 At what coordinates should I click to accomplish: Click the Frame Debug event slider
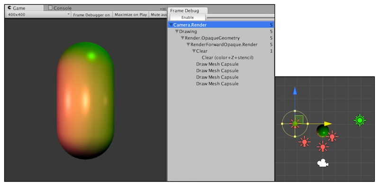[x=241, y=18]
